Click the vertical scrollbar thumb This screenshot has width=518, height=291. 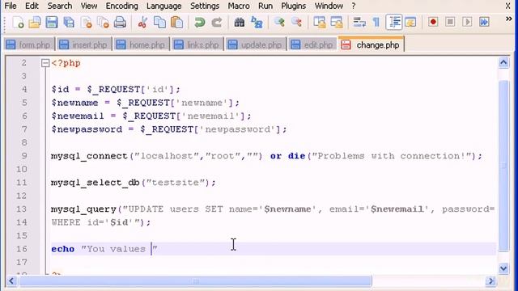click(503, 166)
